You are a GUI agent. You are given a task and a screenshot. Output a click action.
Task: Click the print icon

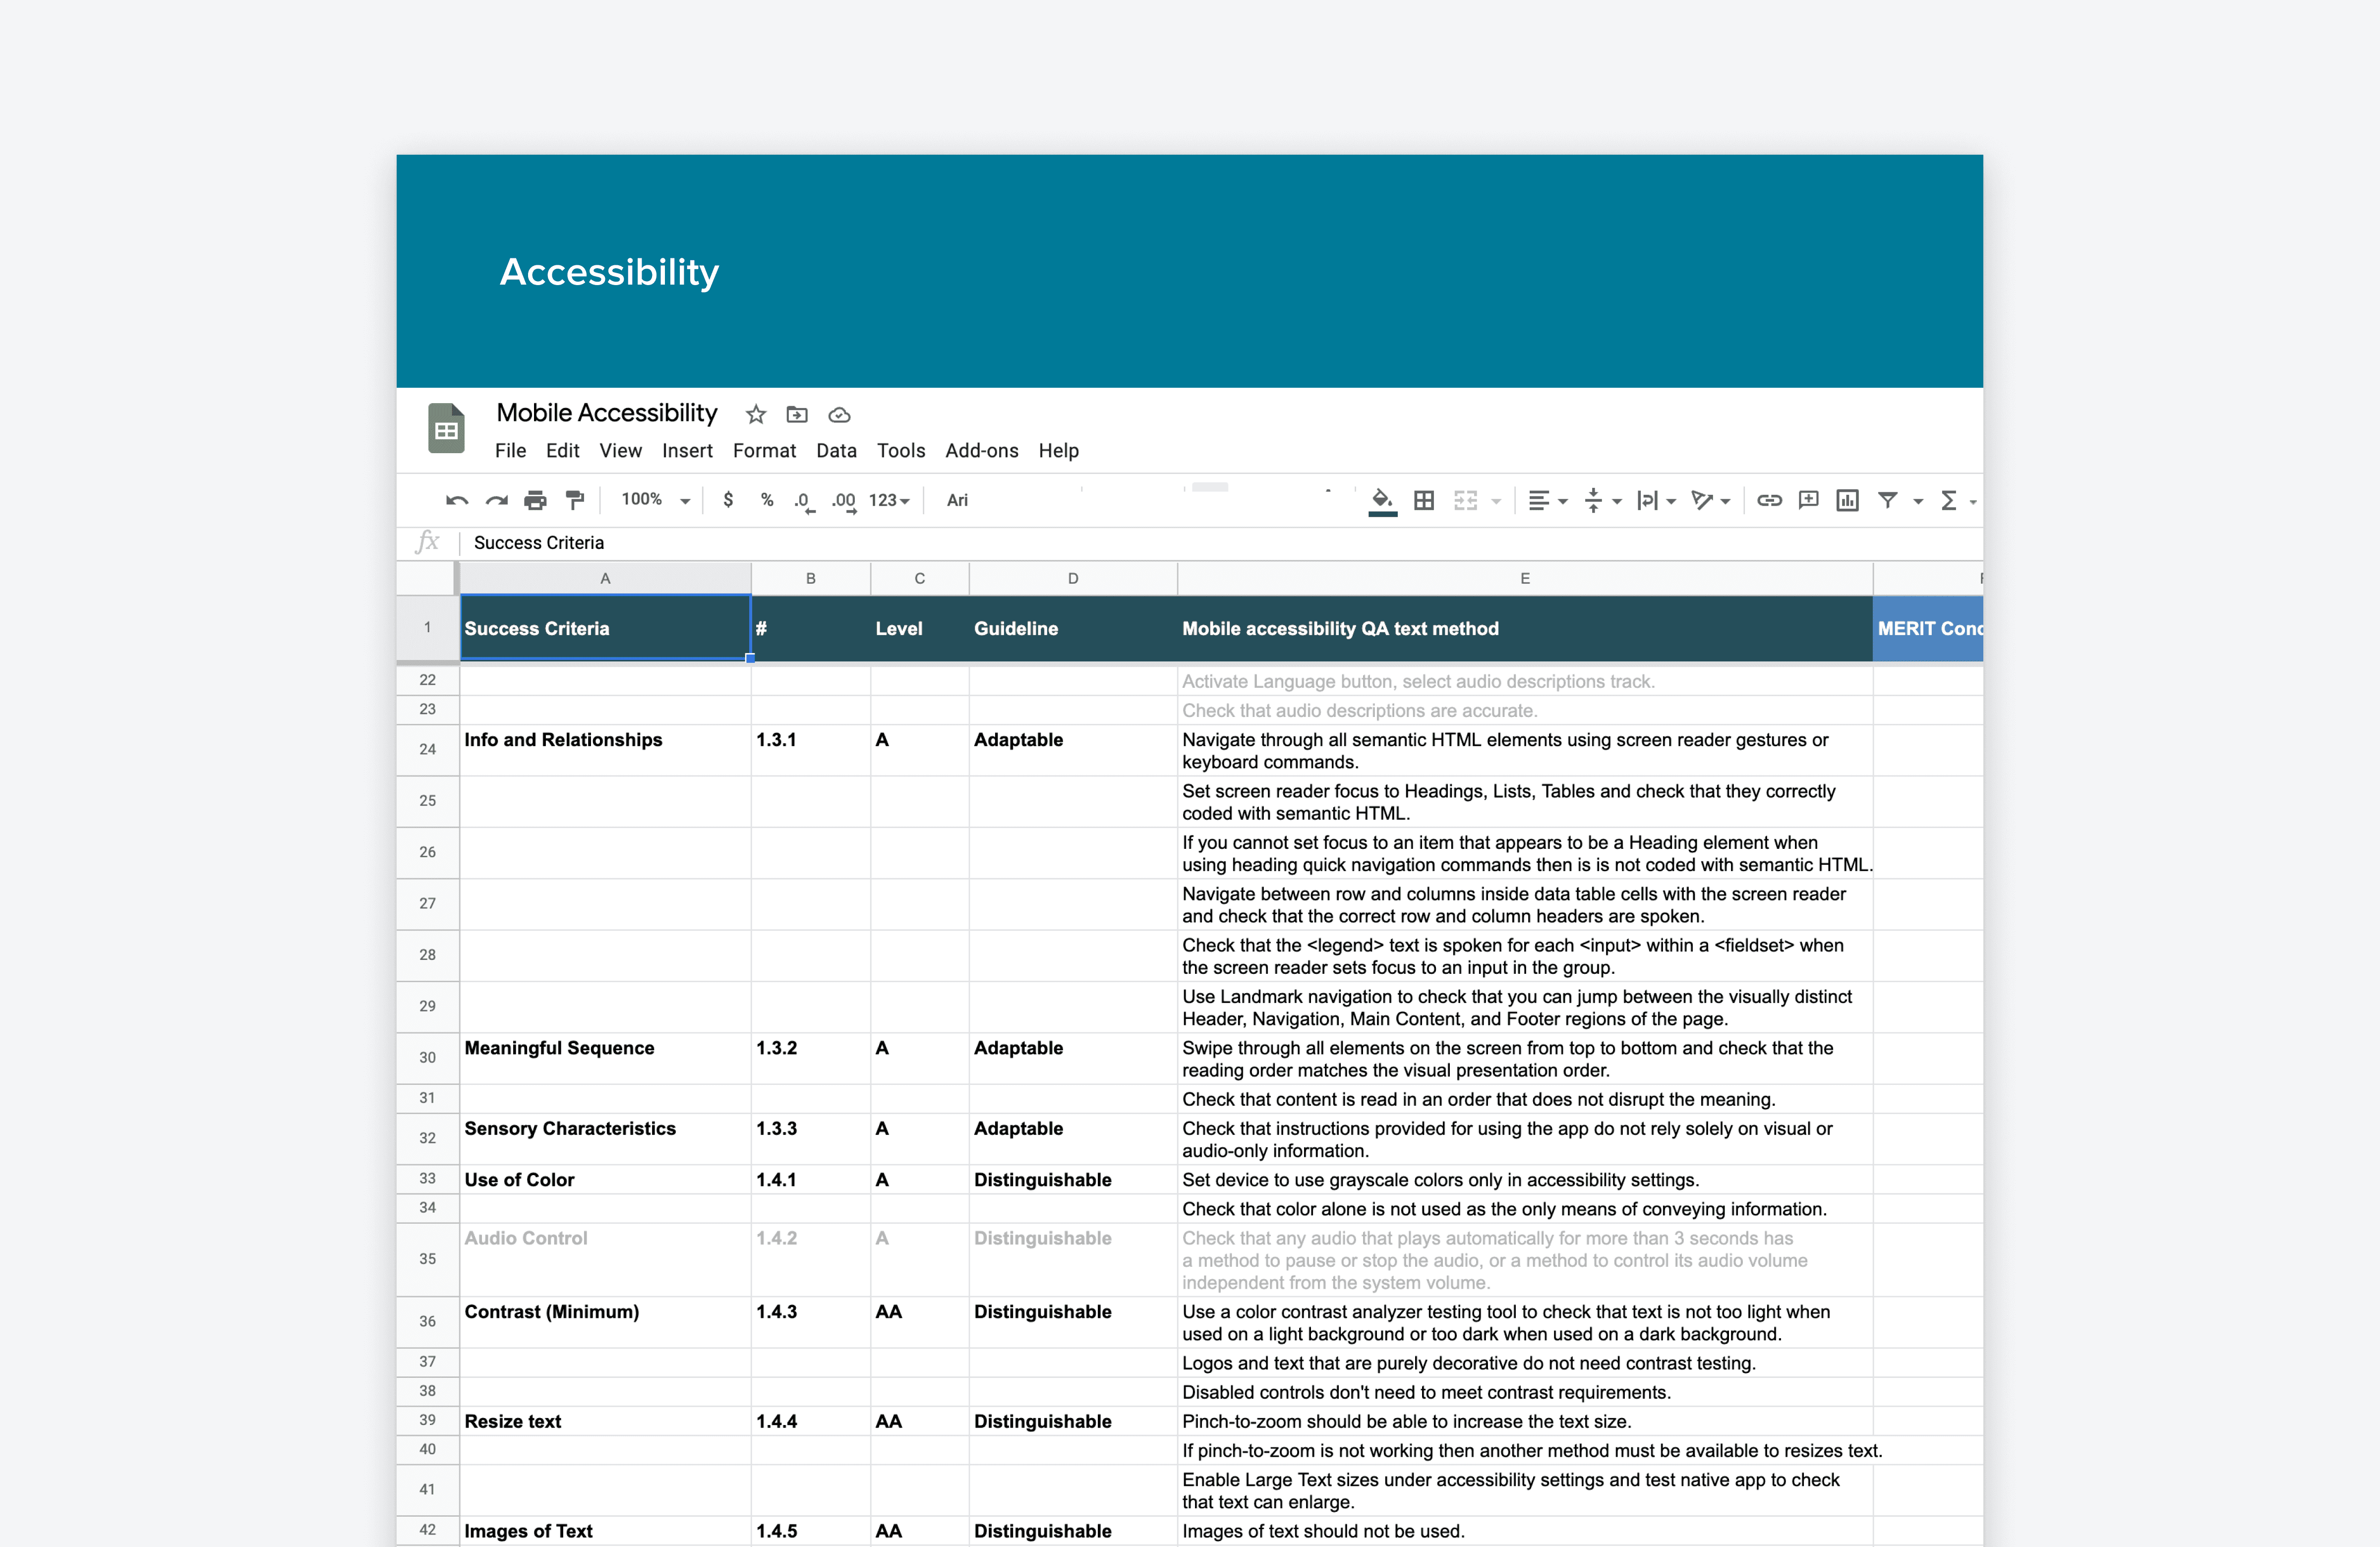[536, 500]
